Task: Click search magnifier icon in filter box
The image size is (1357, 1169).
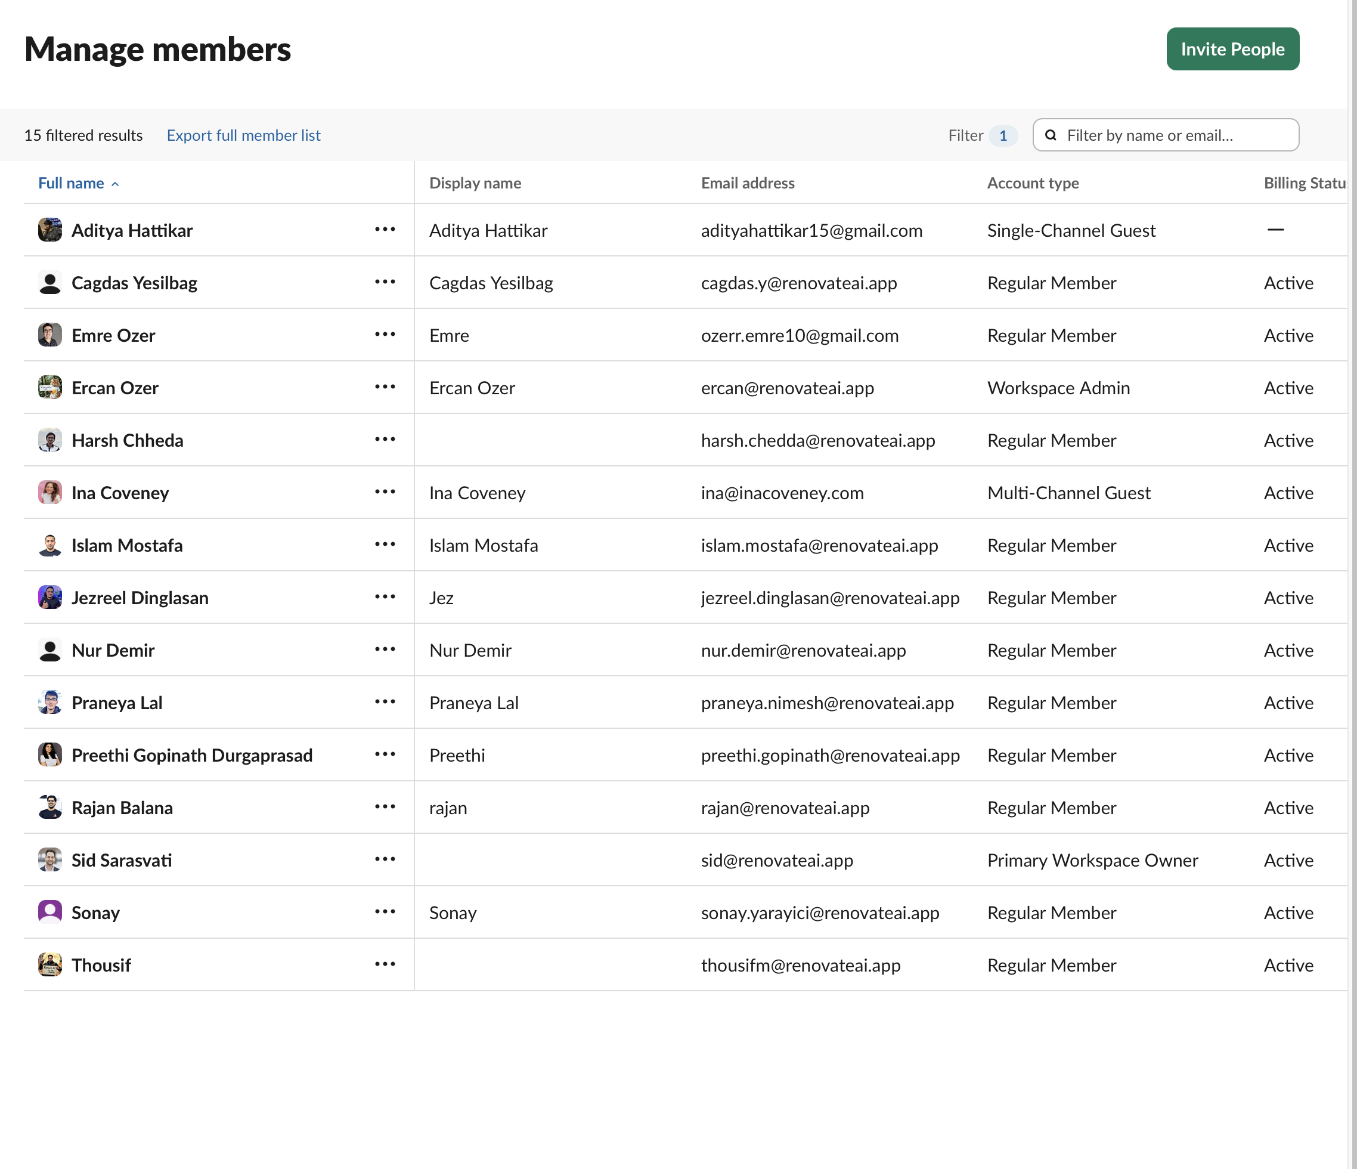Action: pyautogui.click(x=1051, y=135)
